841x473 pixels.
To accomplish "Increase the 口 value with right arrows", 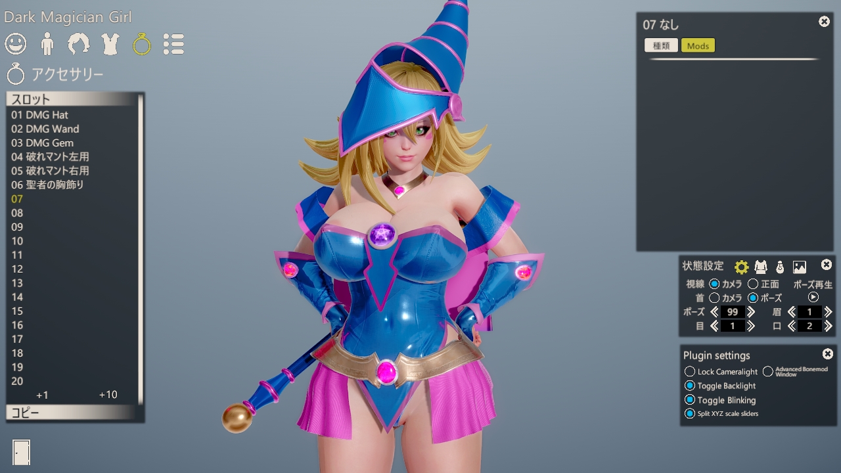I will coord(828,326).
